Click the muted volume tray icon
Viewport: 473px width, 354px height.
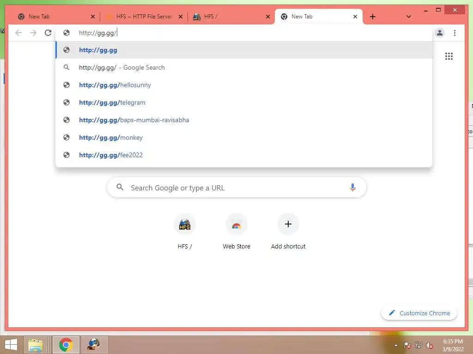[x=429, y=345]
